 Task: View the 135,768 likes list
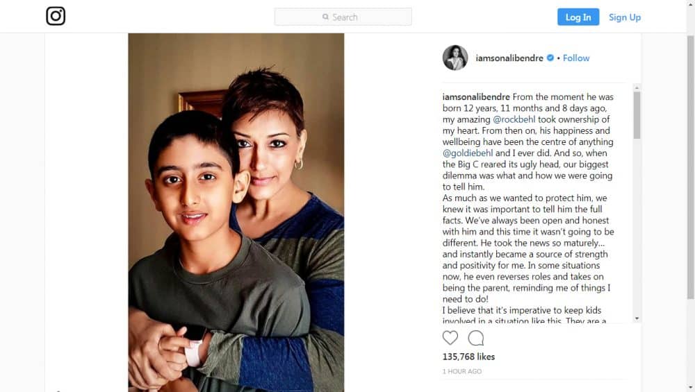(x=468, y=357)
